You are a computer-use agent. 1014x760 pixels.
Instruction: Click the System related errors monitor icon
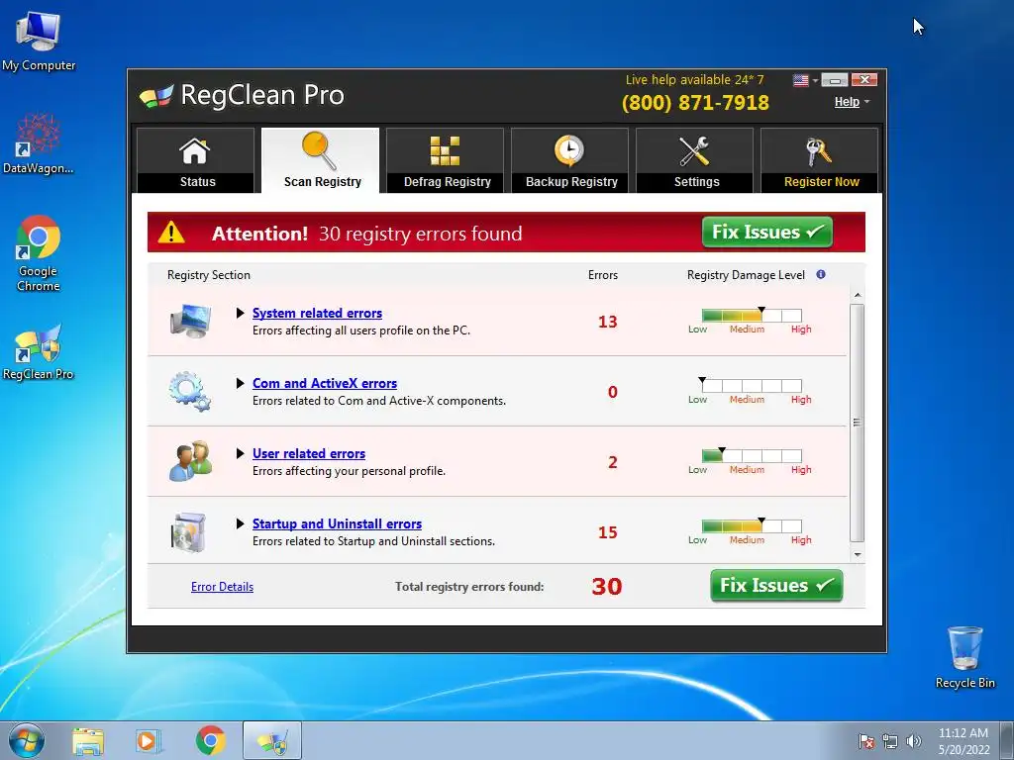(x=191, y=322)
